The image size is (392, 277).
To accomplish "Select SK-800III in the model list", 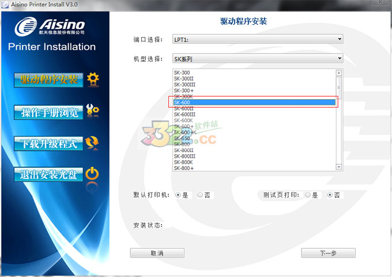I will 254,157.
